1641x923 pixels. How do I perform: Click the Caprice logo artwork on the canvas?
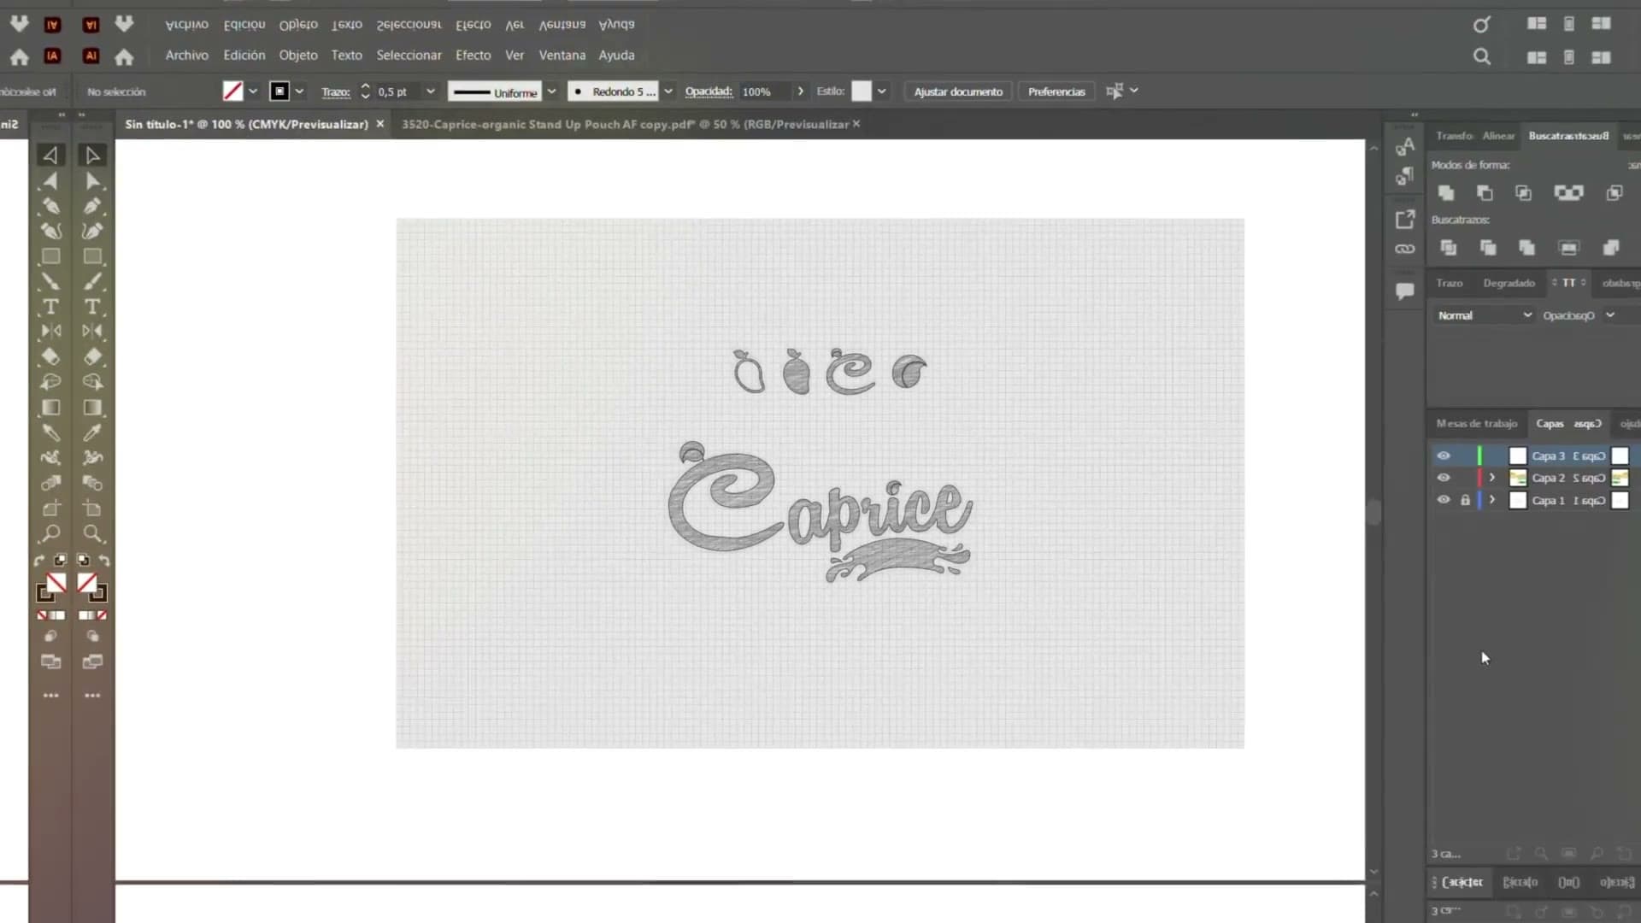click(x=820, y=511)
